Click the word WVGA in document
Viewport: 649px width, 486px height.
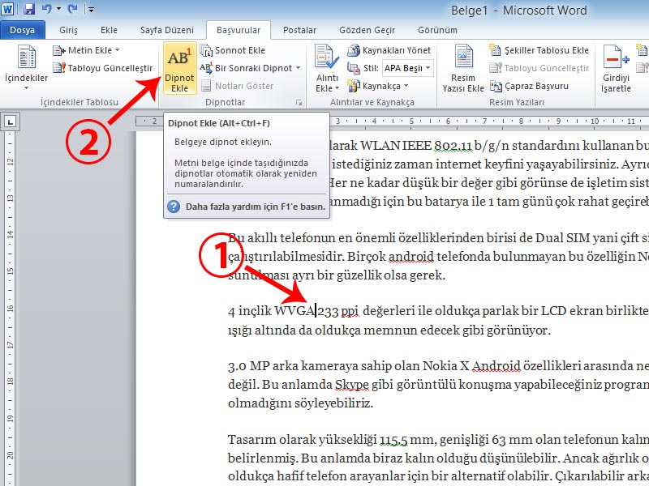click(x=294, y=311)
